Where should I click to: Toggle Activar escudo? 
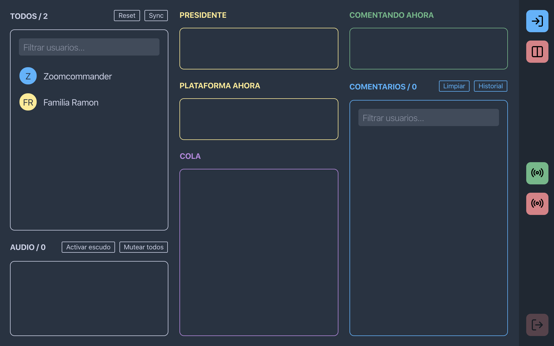[88, 247]
